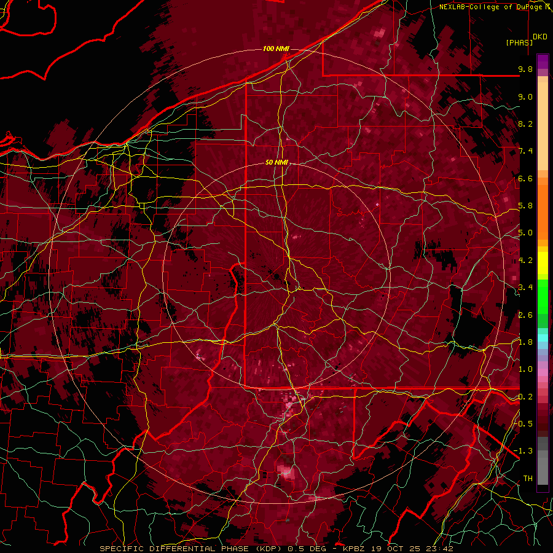The width and height of the screenshot is (553, 553).
Task: Click the 4.2 scale label
Action: click(525, 261)
